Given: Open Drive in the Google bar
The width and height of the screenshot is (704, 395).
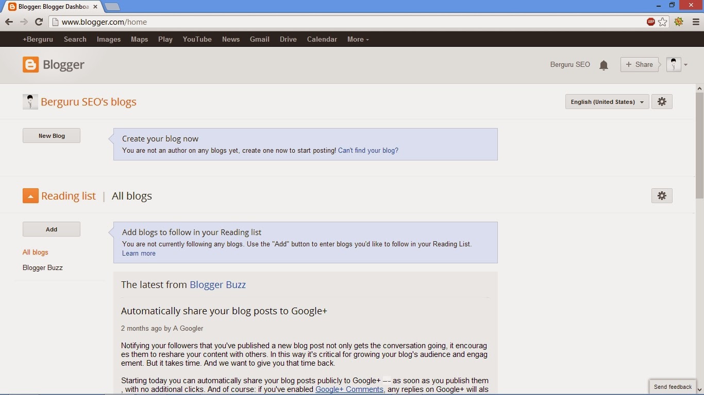Looking at the screenshot, I should tap(288, 39).
